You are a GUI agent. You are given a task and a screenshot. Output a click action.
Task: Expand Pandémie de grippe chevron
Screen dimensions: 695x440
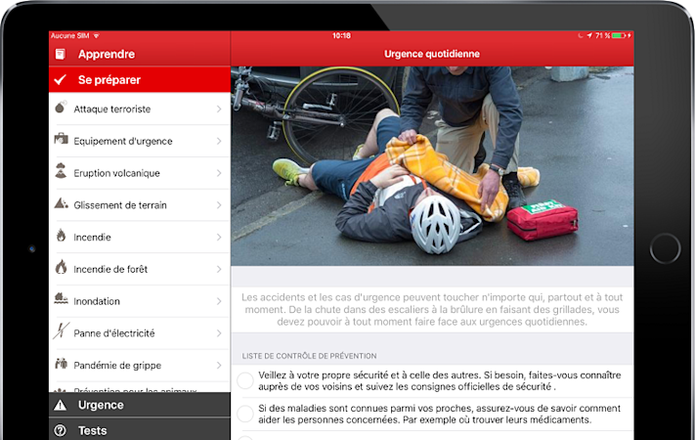point(219,366)
